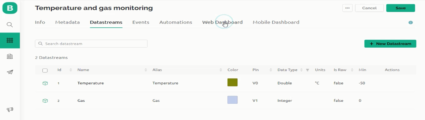Sort datastreams by Name column arrows

(x=146, y=70)
